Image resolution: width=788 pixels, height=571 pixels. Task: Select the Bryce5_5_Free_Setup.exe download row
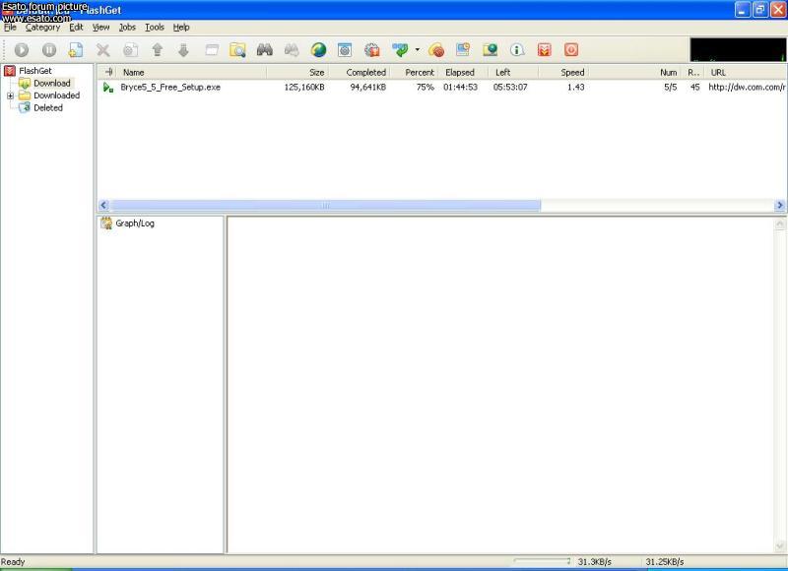tap(442, 88)
